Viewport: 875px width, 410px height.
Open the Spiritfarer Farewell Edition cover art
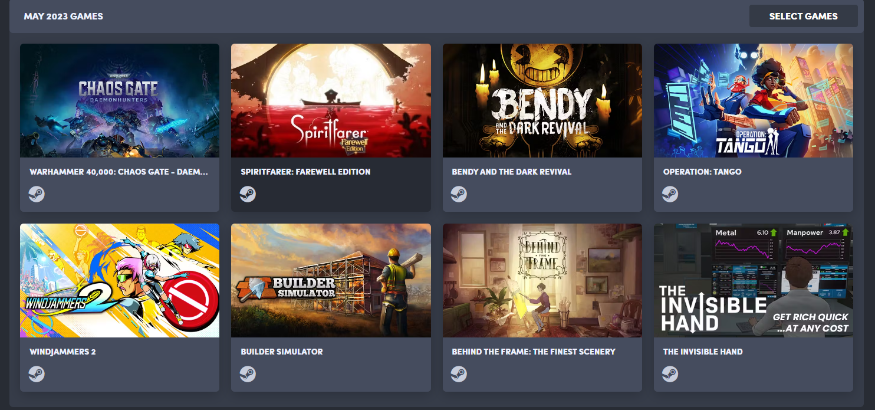click(x=331, y=100)
